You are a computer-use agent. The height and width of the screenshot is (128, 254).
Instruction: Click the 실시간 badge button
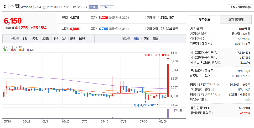pos(94,7)
